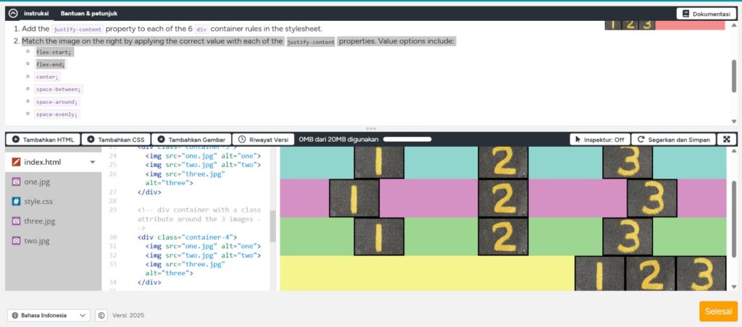Open the Dokumentasi button
The image size is (742, 327).
(x=705, y=13)
